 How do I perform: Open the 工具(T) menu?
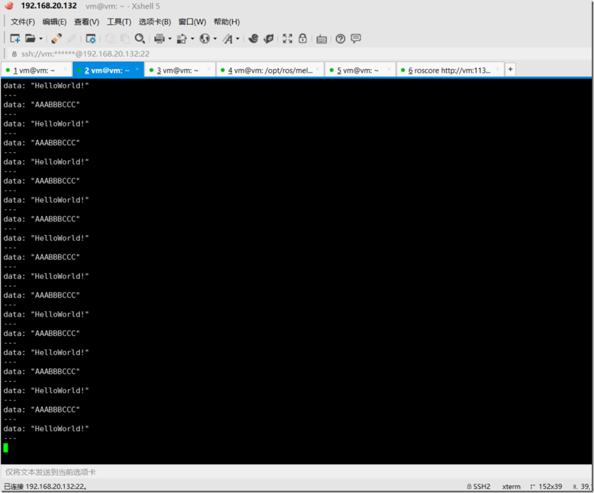tap(119, 22)
